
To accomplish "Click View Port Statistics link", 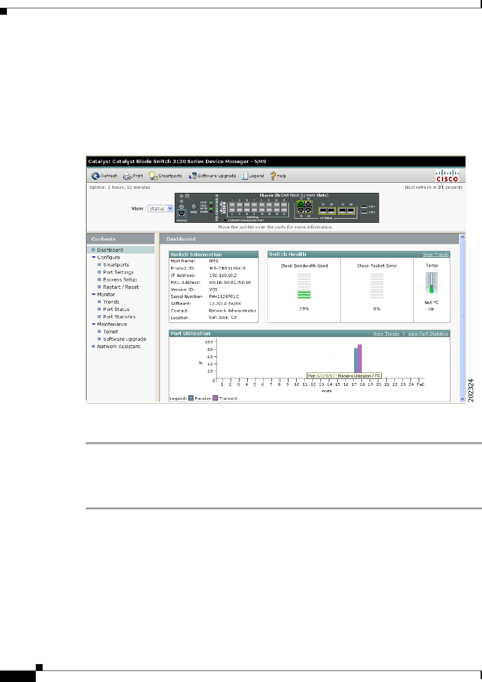I will [428, 334].
